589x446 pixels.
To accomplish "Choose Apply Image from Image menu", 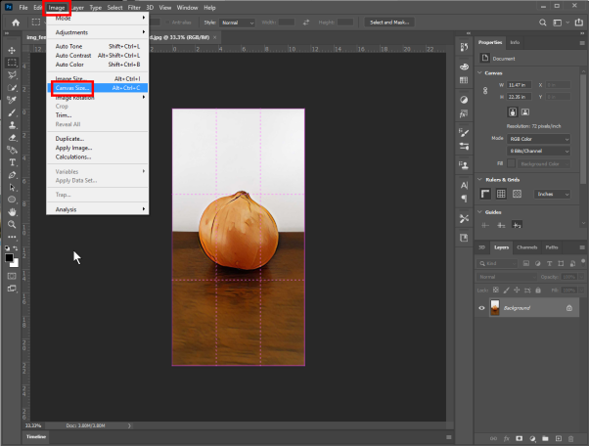I will coord(98,148).
